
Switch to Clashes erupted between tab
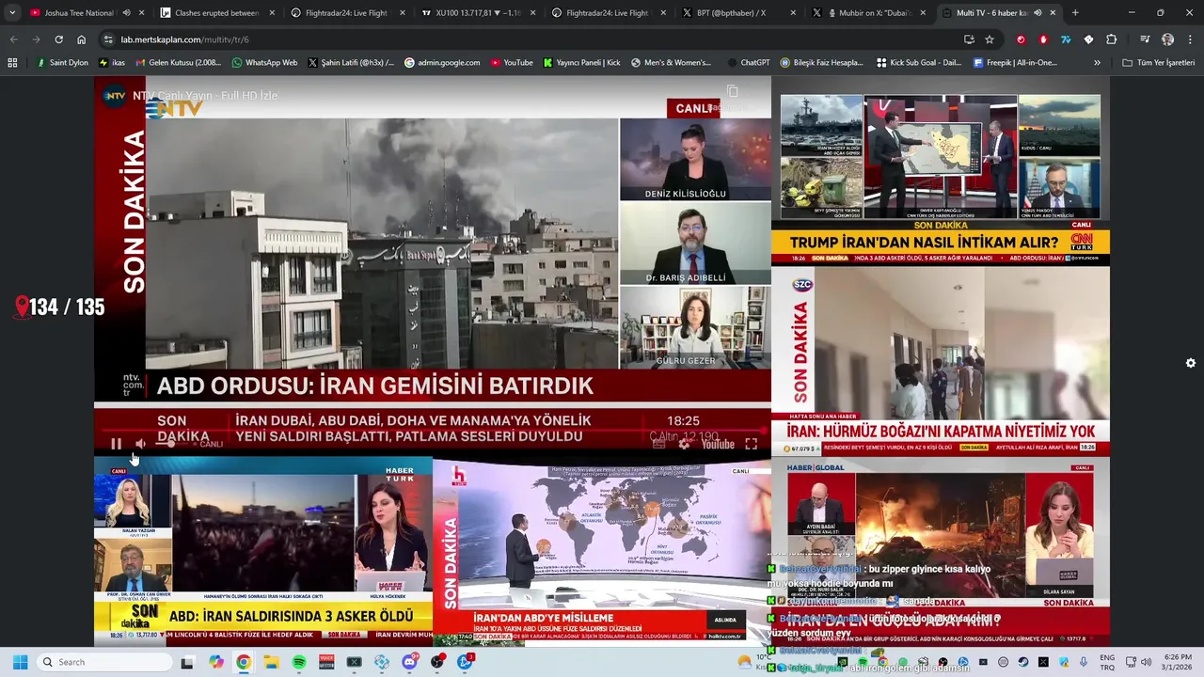pyautogui.click(x=216, y=13)
